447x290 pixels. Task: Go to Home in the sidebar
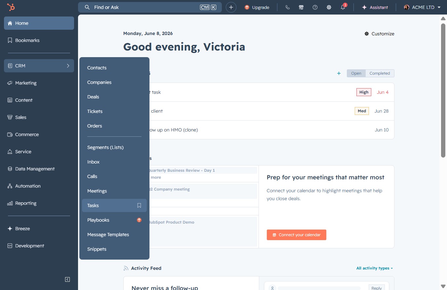coord(39,23)
